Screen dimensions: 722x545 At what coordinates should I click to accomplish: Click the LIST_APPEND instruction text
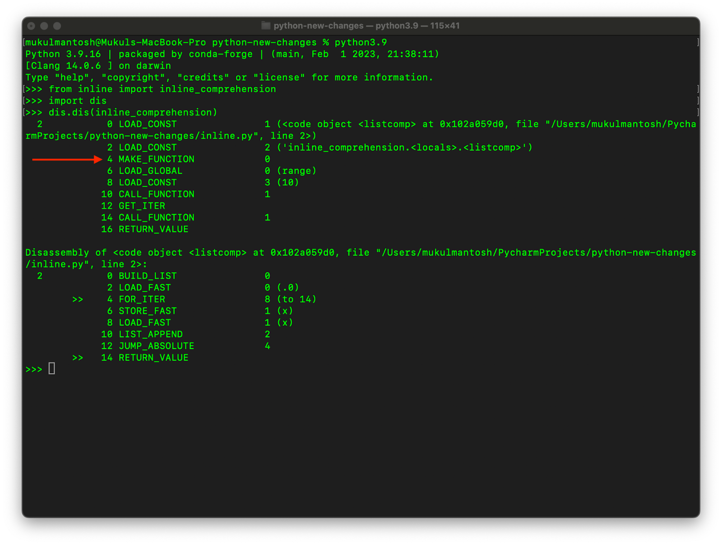tap(150, 334)
